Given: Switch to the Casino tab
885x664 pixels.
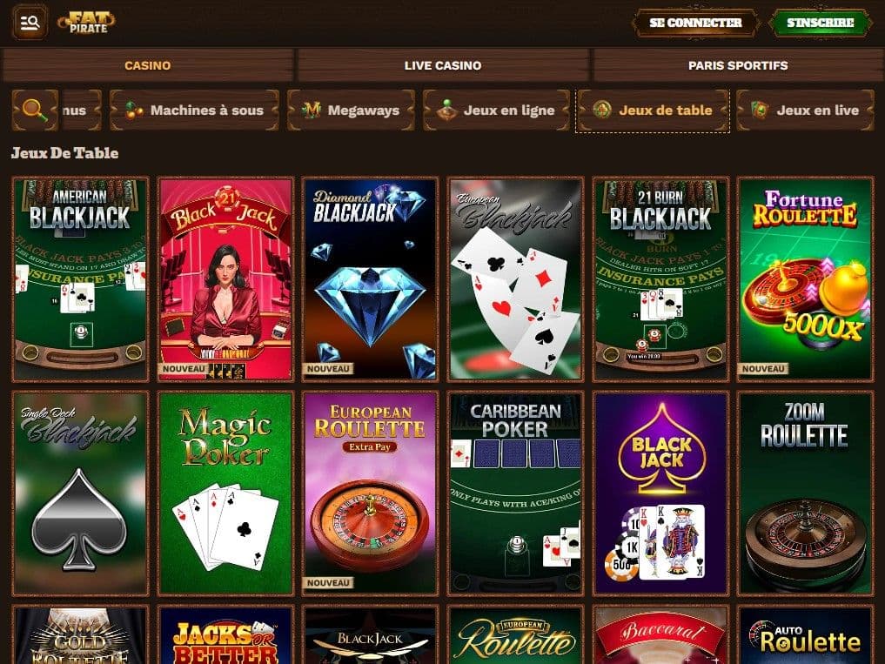Looking at the screenshot, I should 148,65.
